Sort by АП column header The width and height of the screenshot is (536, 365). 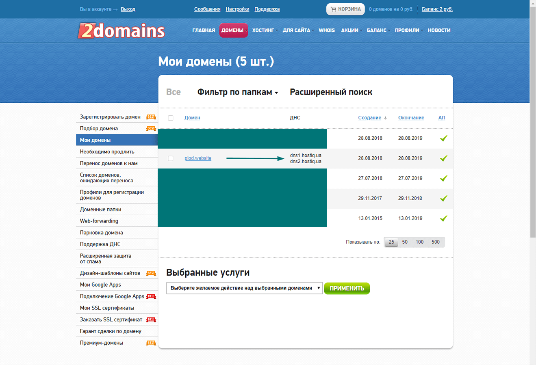pos(442,118)
